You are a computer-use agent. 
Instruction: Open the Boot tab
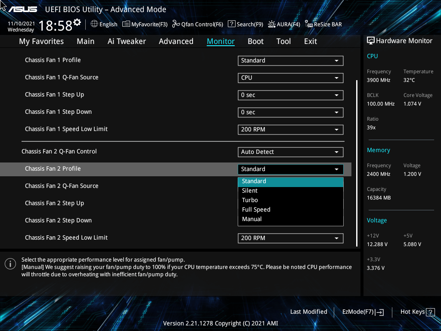(x=256, y=41)
